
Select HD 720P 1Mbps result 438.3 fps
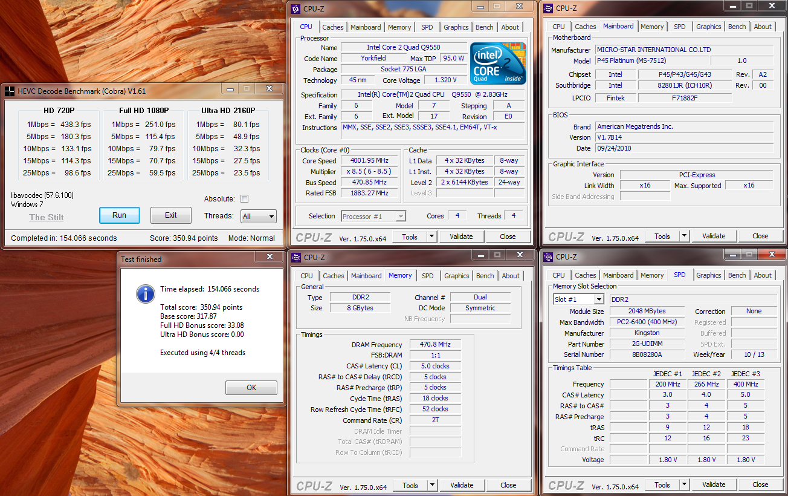[x=76, y=125]
